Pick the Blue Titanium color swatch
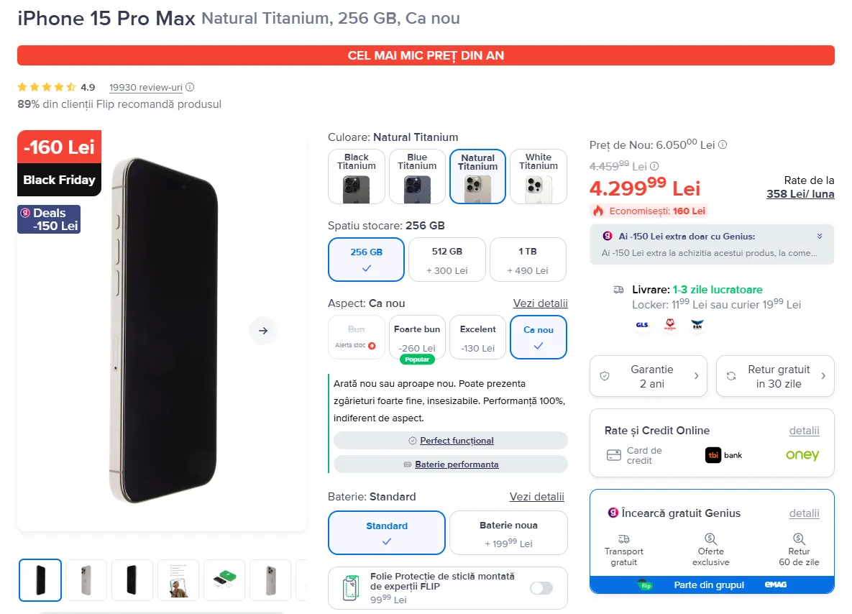This screenshot has width=852, height=614. click(417, 177)
